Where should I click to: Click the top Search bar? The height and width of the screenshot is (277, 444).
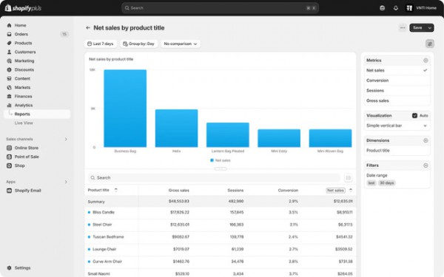[220, 8]
